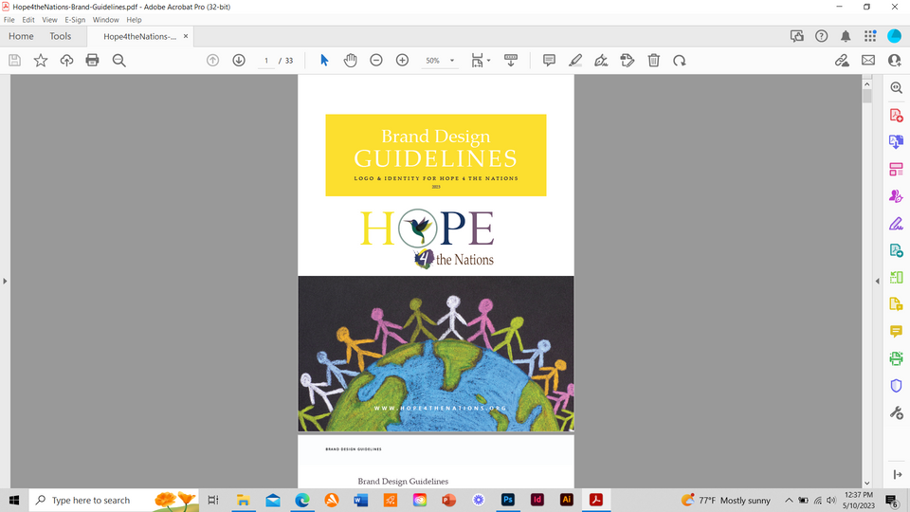Screen dimensions: 910x512
Task: Rotate the page with the rotate icon
Action: pos(680,61)
